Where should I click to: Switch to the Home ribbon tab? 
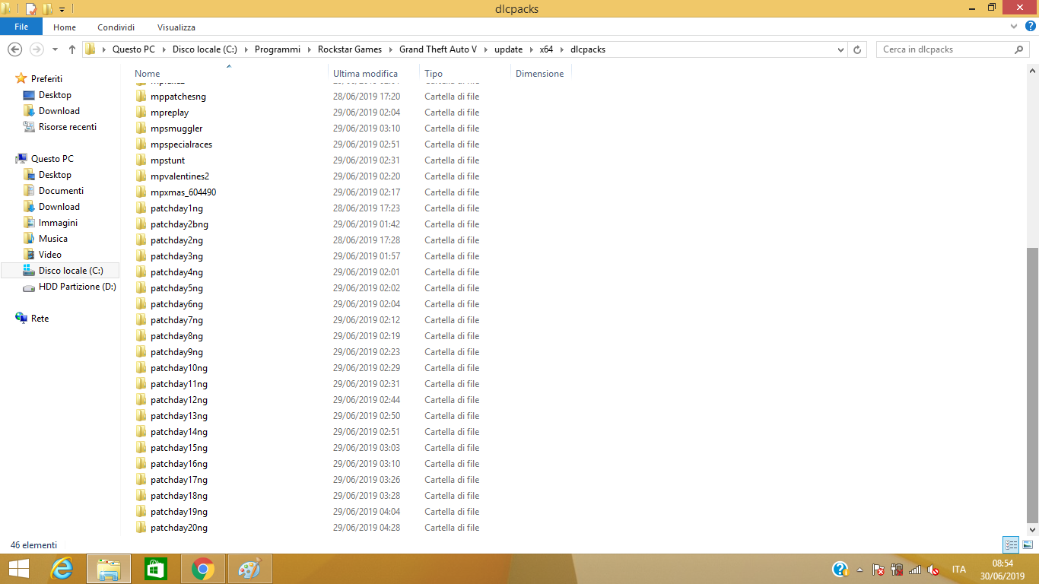pyautogui.click(x=65, y=27)
